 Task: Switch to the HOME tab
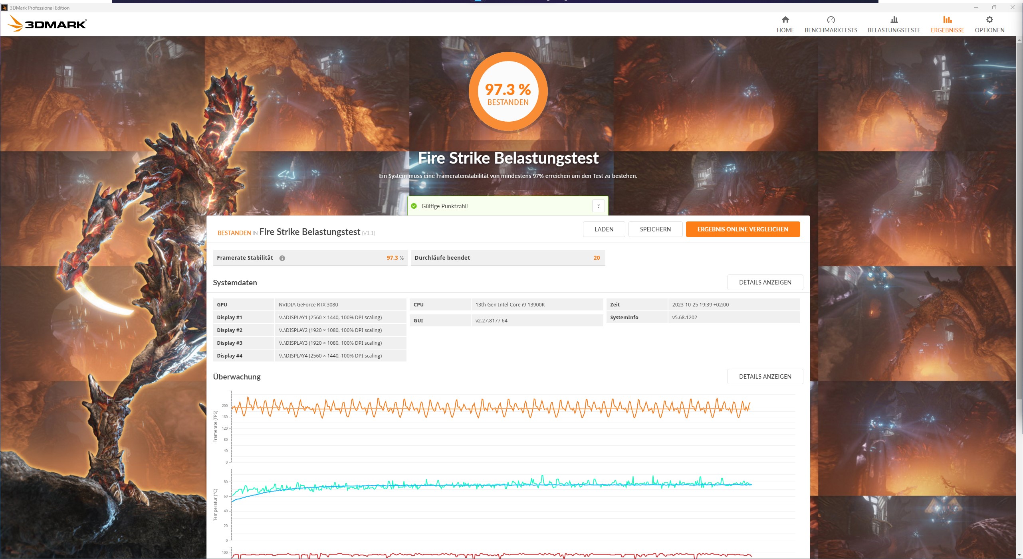[785, 25]
